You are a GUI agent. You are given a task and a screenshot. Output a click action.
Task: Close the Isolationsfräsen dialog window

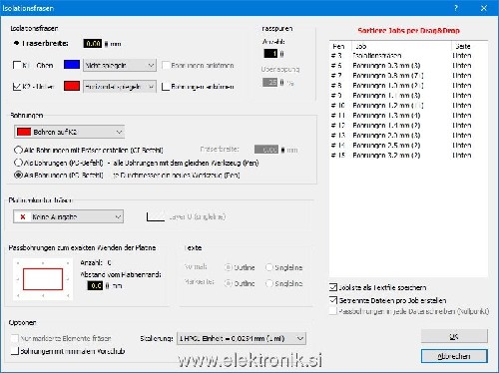484,8
